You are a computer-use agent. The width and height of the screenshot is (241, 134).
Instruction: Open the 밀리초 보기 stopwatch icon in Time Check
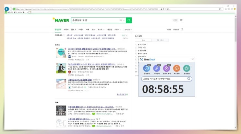[167, 68]
